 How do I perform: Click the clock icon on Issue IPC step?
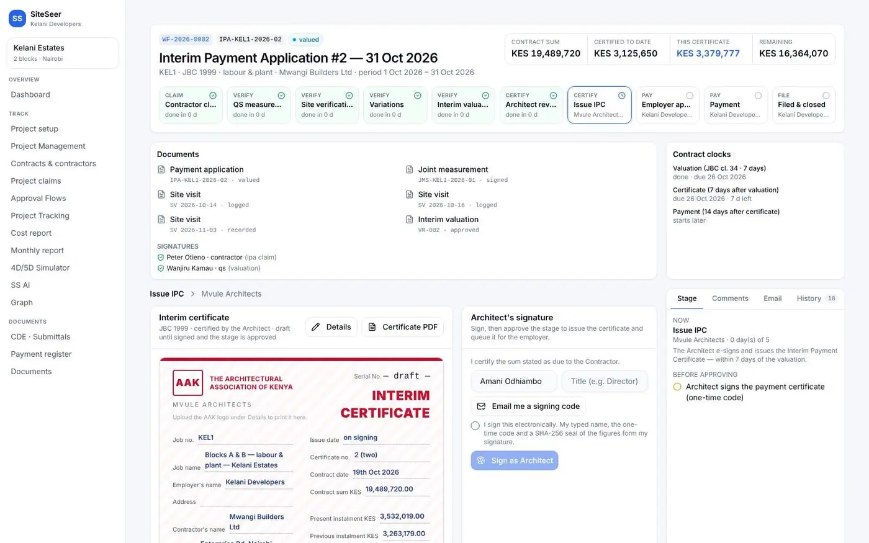click(x=622, y=96)
